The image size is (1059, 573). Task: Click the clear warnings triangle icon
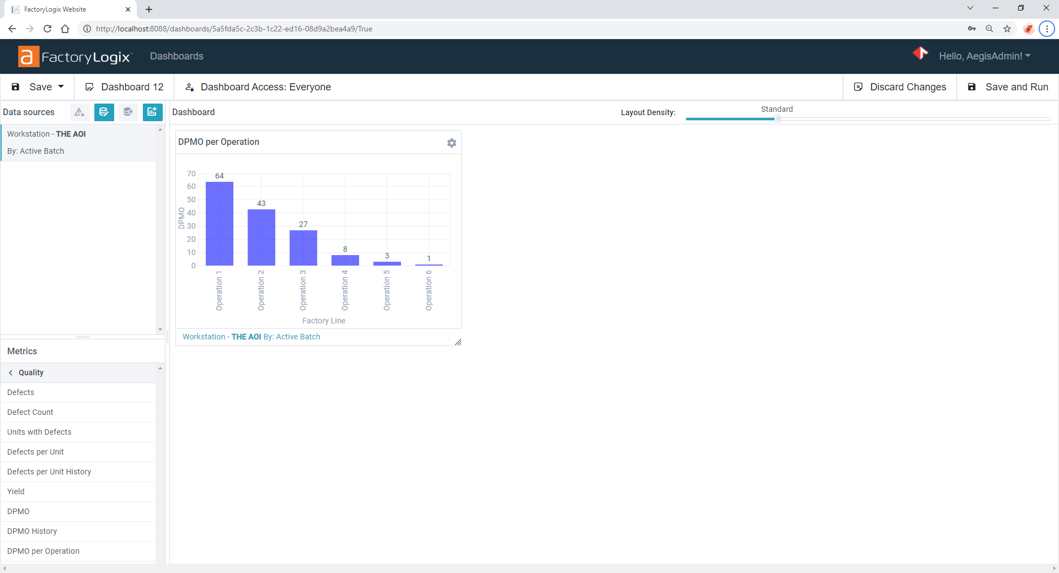tap(79, 112)
